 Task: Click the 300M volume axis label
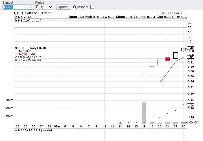click(x=9, y=100)
